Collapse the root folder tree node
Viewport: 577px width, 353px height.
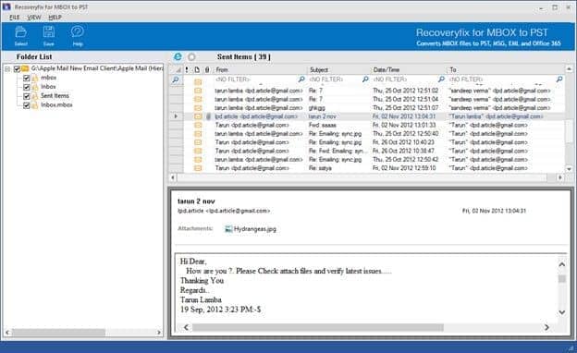pyautogui.click(x=7, y=68)
